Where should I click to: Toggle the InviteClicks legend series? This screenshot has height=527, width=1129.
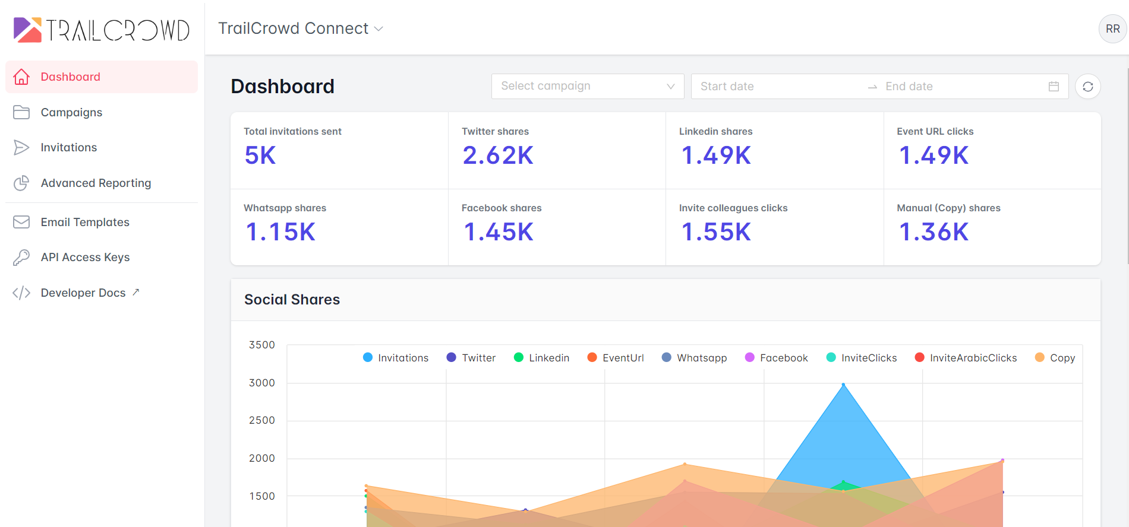(862, 358)
